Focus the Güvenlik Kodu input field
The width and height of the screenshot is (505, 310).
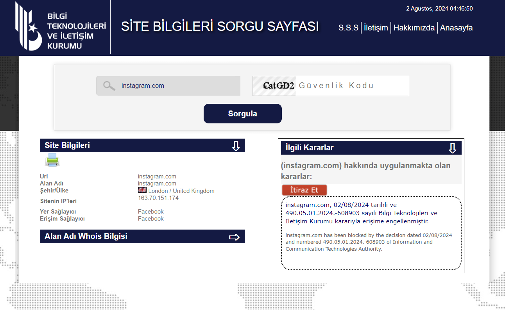pos(353,86)
